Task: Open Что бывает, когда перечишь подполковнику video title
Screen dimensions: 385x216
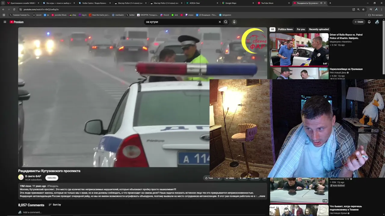Action: coord(346,208)
